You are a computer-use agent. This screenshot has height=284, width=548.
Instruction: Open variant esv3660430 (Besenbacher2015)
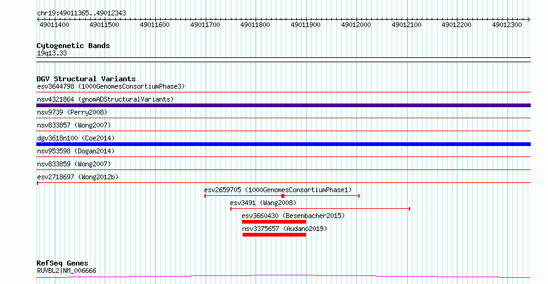pos(293,216)
